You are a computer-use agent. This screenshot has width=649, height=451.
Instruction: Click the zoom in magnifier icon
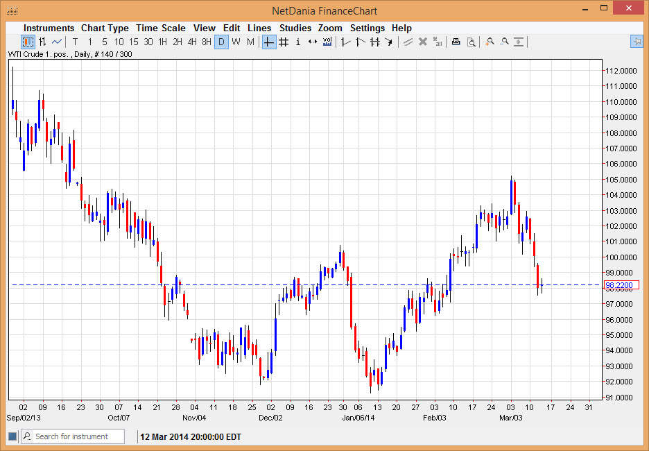490,42
